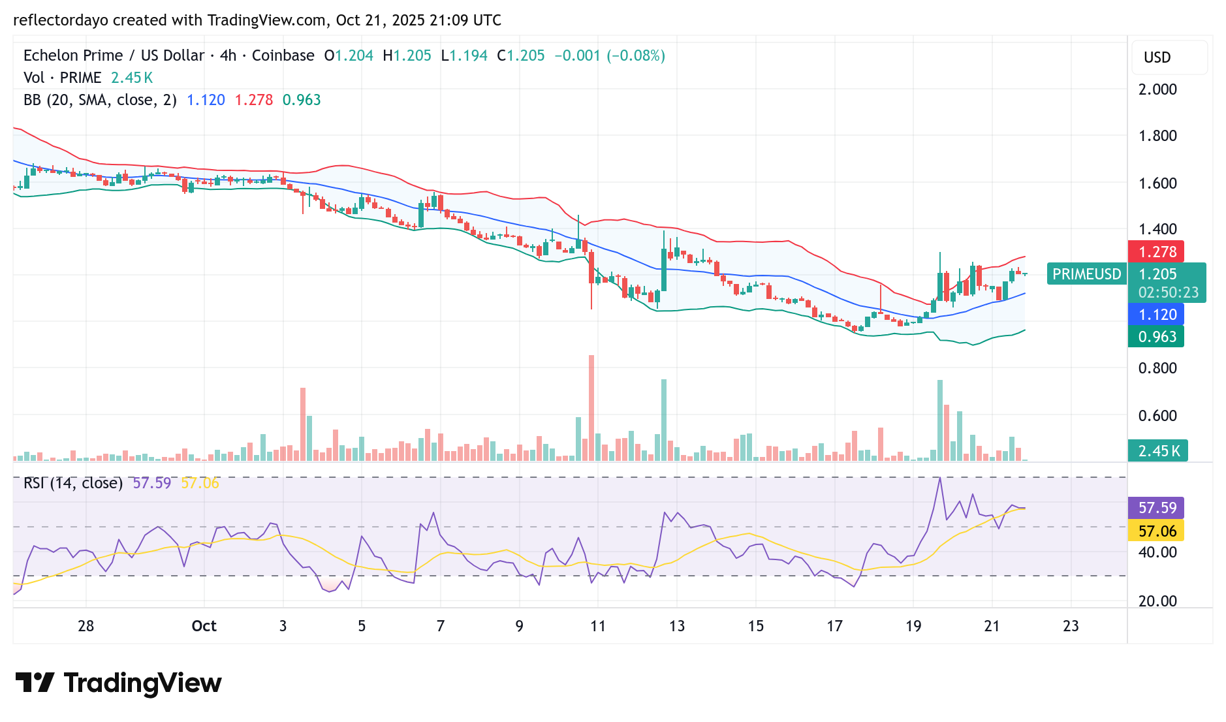Click the '23' date axis label
Viewport: 1226px width, 722px height.
click(x=1071, y=626)
